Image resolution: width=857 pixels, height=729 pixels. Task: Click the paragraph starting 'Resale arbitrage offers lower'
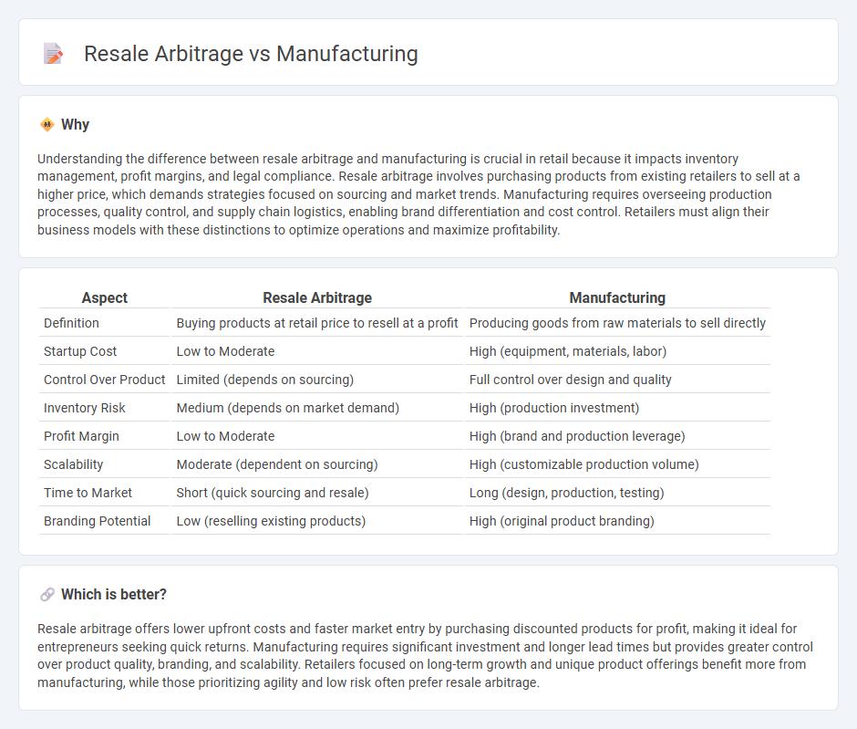425,656
